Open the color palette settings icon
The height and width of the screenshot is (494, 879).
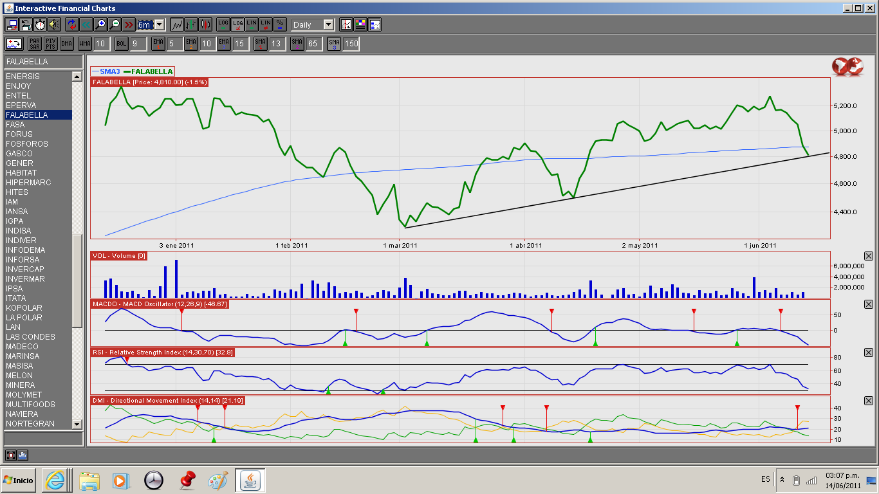(360, 24)
